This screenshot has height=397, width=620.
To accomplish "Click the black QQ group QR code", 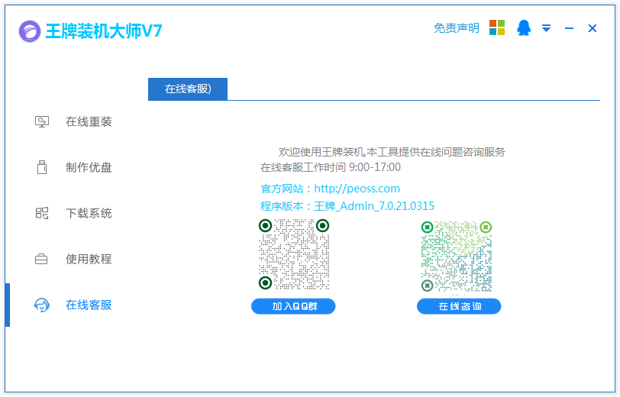I will tap(294, 255).
